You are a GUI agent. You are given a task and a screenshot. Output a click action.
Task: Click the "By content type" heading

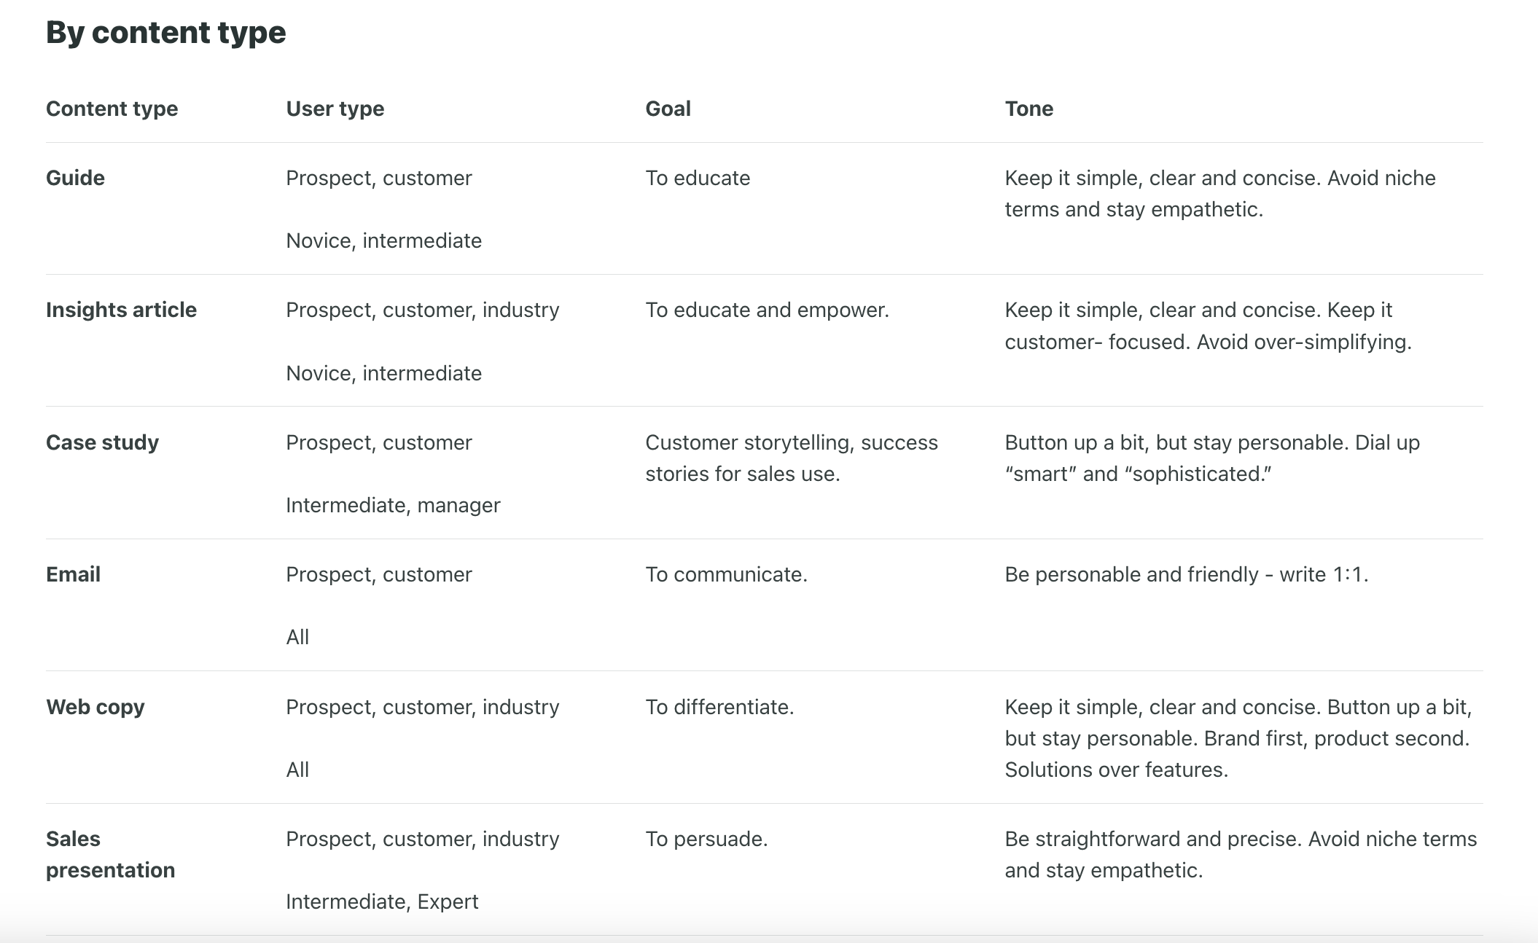click(165, 33)
